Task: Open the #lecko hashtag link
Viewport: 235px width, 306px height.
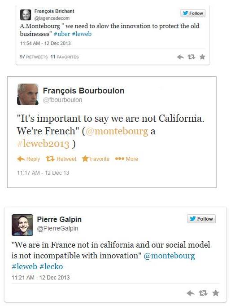Action: 51,266
